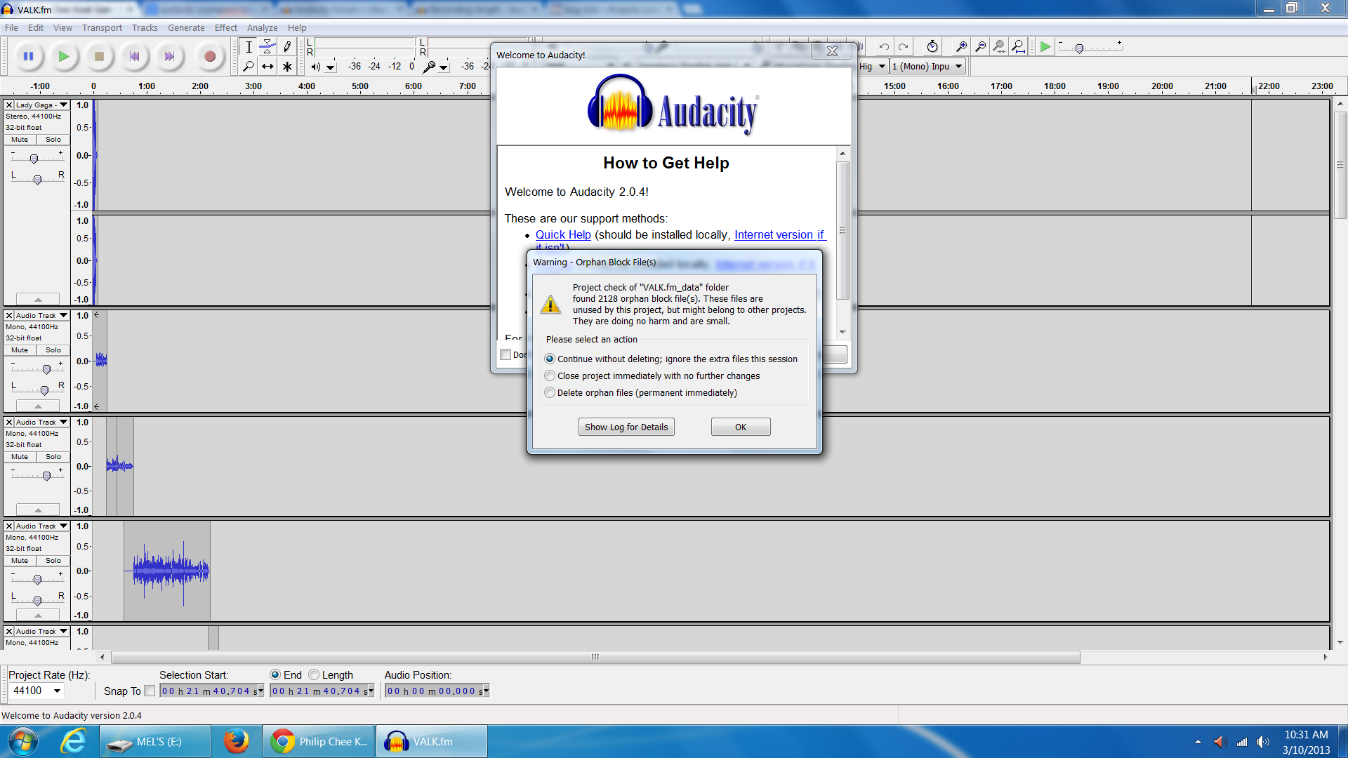Viewport: 1348px width, 758px height.
Task: Open the '1 (Mono) Input' device dropdown
Action: [959, 66]
